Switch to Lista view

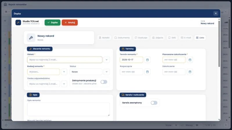tap(200, 38)
